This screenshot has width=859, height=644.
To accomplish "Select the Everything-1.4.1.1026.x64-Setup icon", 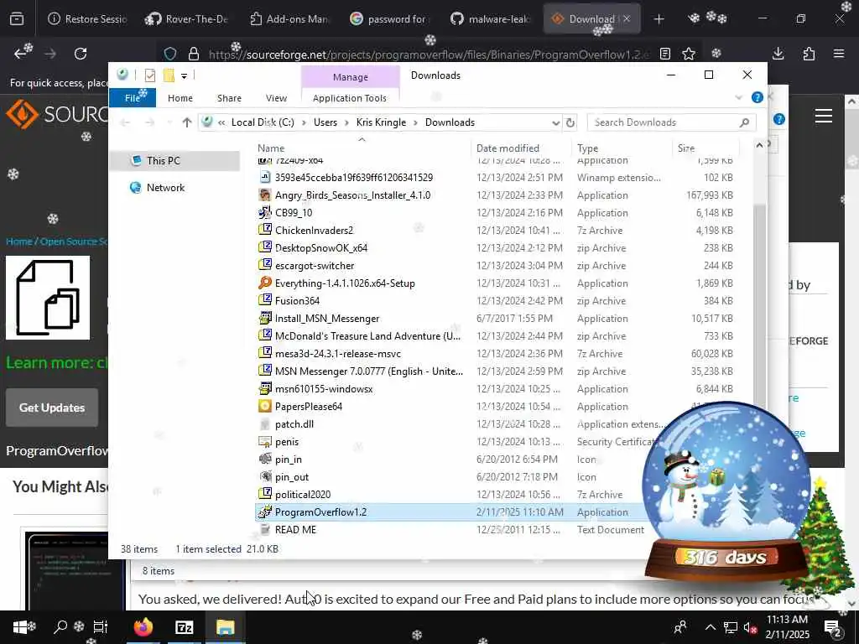I will (x=264, y=283).
